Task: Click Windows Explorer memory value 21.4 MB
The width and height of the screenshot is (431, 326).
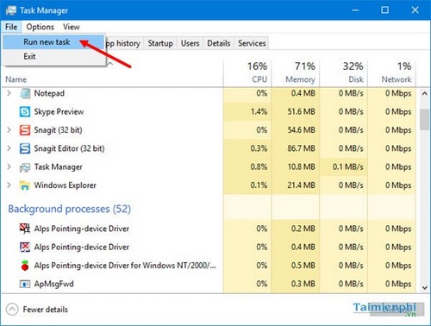Action: (301, 185)
